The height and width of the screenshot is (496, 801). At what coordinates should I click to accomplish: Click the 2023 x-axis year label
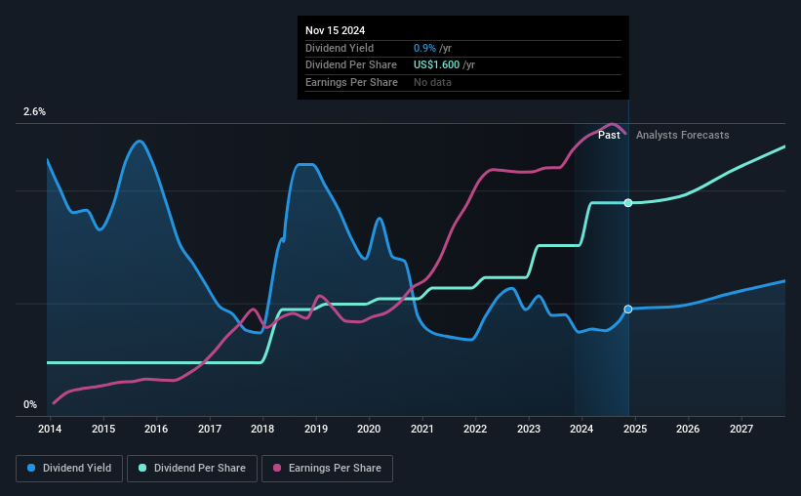click(529, 429)
